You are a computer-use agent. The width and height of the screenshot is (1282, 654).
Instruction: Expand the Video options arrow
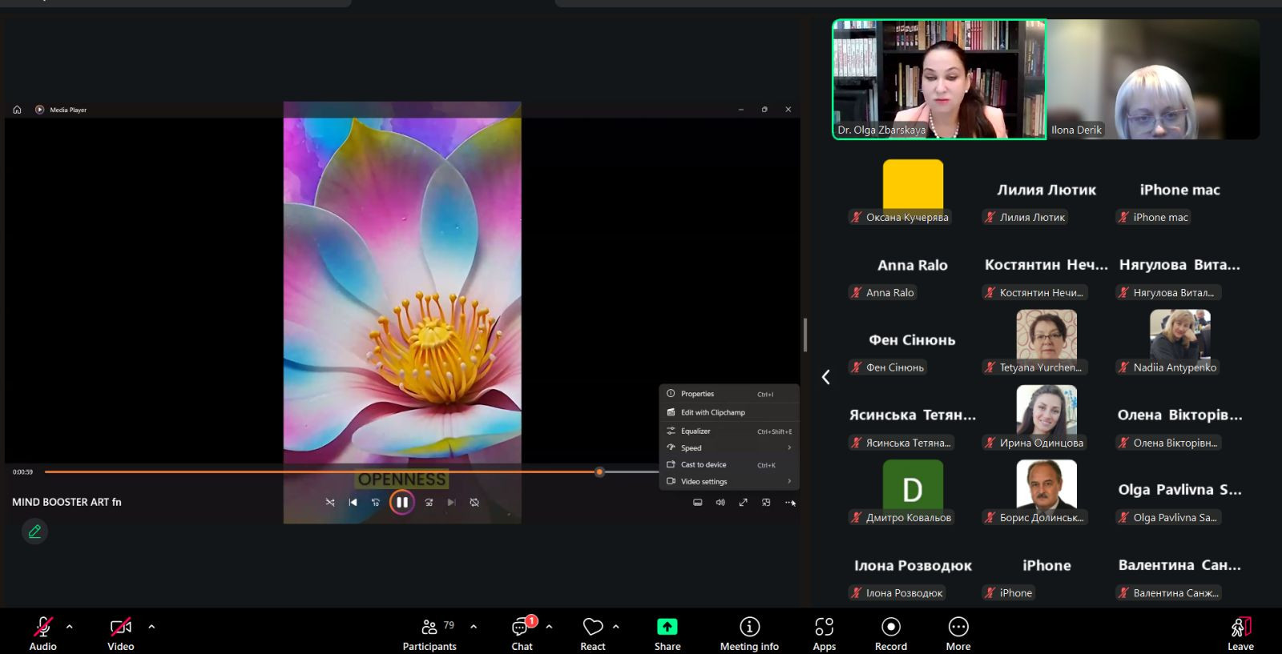tap(151, 627)
